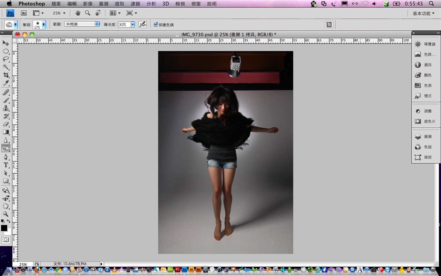Screen dimensions: 441x276
Task: Select the Path Selection tool
Action: click(6, 173)
